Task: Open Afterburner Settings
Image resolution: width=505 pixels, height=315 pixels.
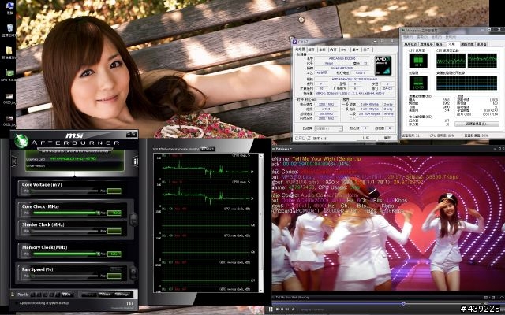Action: [123, 295]
